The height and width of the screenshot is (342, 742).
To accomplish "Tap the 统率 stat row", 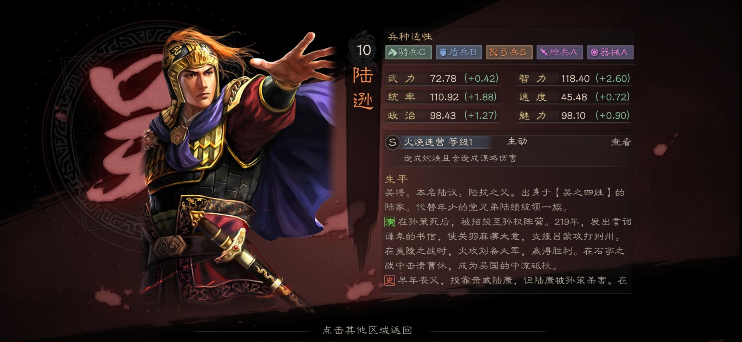I will [443, 97].
